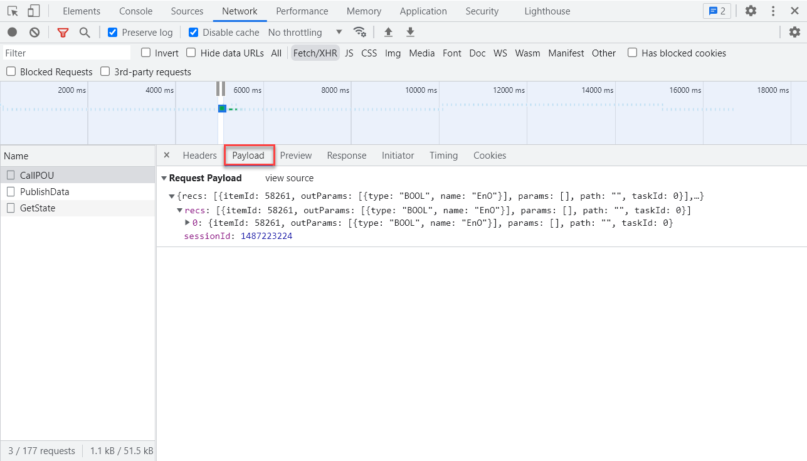807x461 pixels.
Task: Close the request details pane
Action: click(x=167, y=156)
